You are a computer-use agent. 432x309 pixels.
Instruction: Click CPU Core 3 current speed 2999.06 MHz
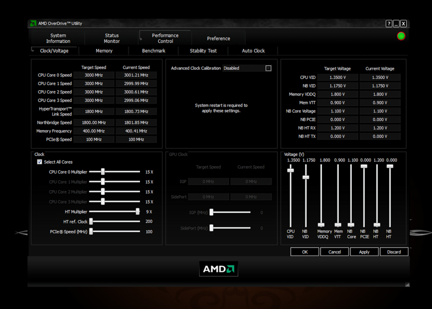click(x=136, y=100)
